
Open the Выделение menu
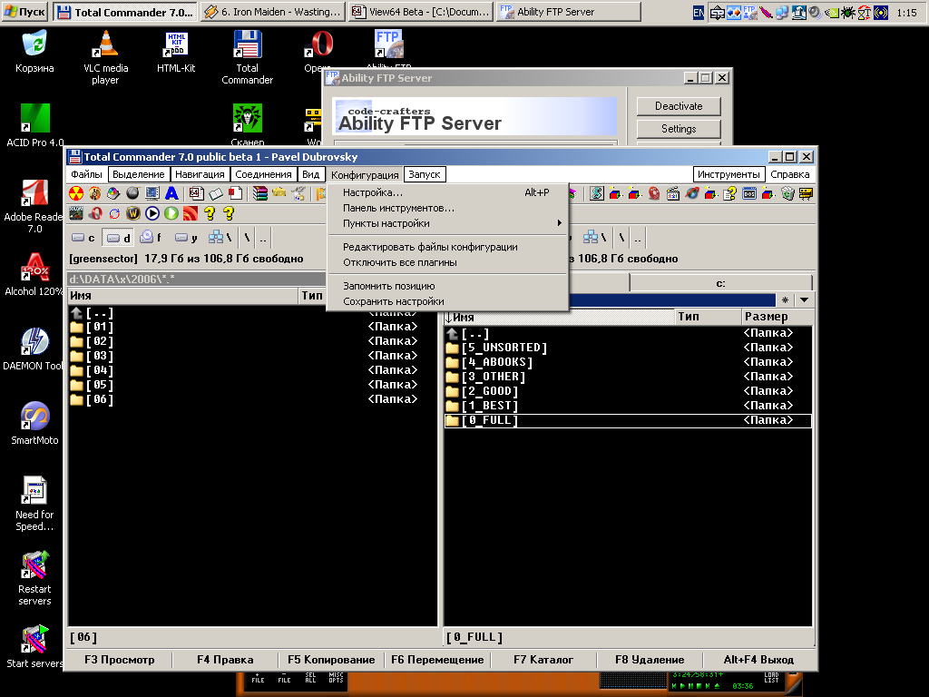[139, 174]
